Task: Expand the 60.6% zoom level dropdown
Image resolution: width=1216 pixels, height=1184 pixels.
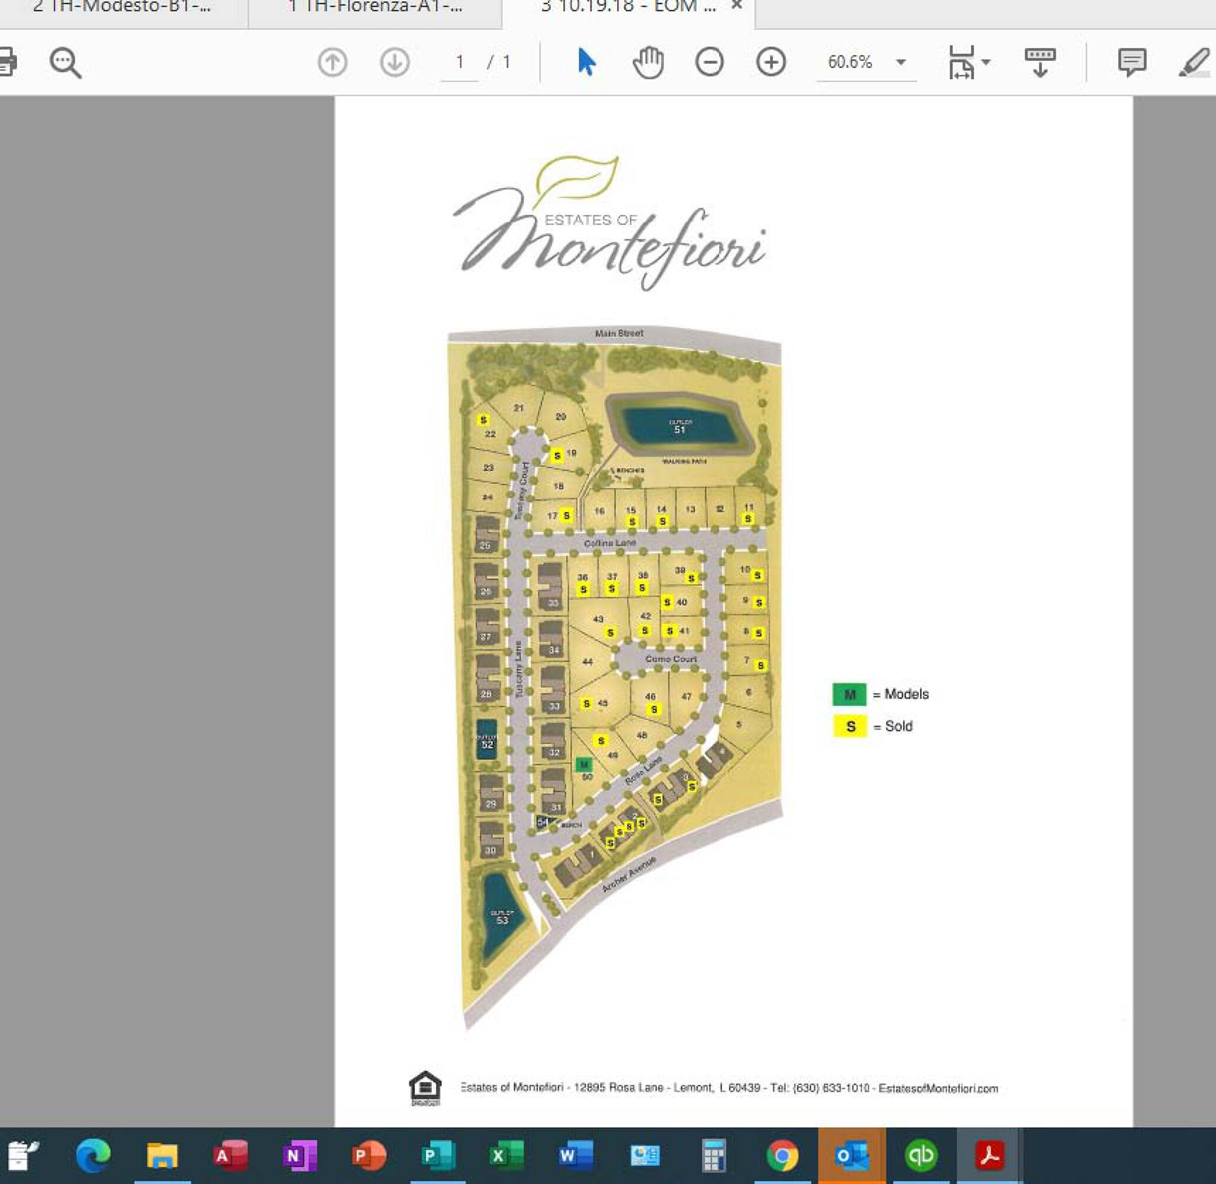Action: 900,62
